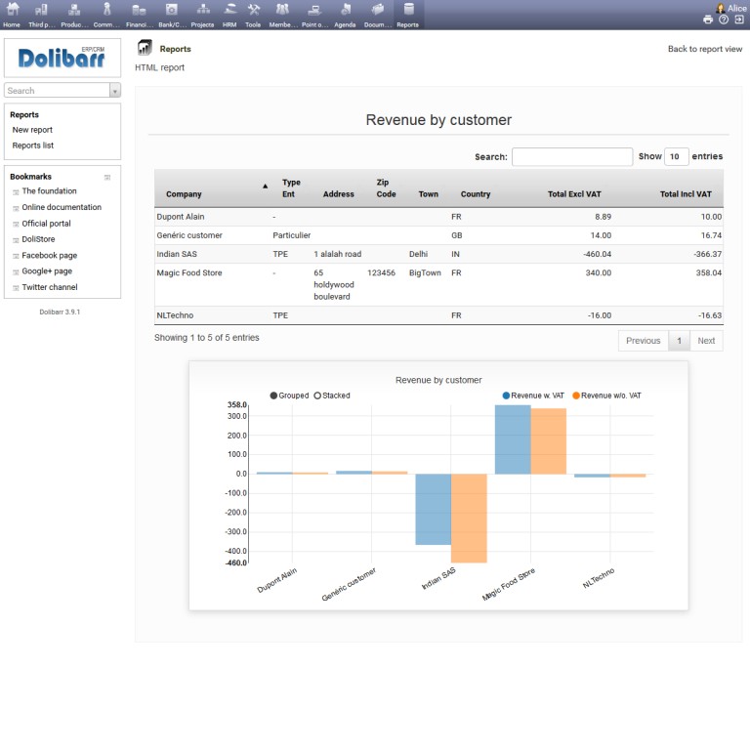Click the Dolibarr ERP/CRM logo

click(x=62, y=58)
